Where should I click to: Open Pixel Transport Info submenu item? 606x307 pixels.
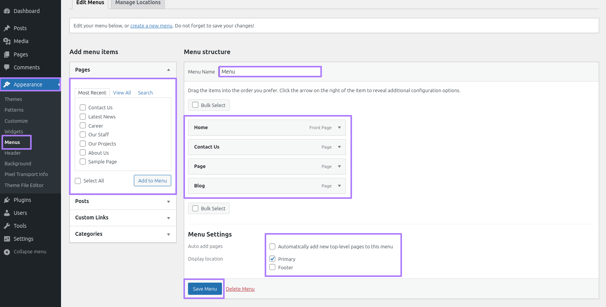click(26, 174)
